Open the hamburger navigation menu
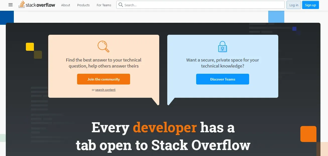328x156 pixels. click(10, 5)
